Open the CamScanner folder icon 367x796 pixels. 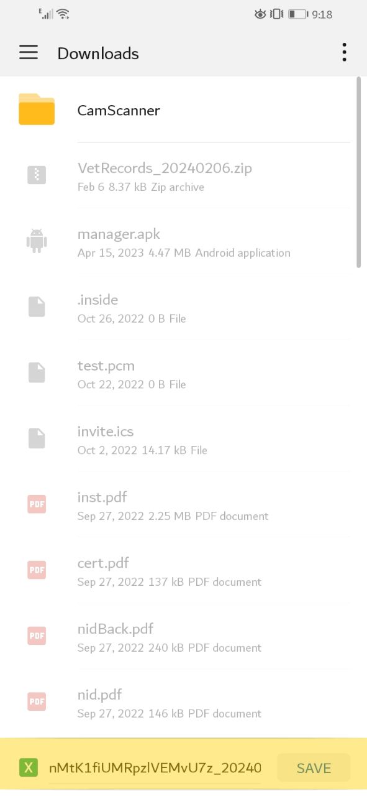click(37, 109)
